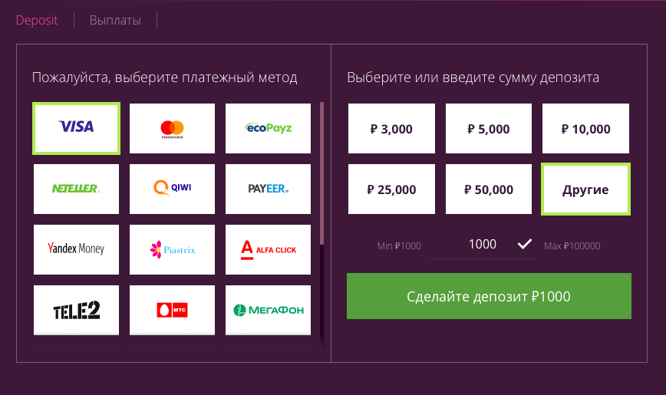Choose Mastercard as payment method
This screenshot has width=666, height=395.
click(173, 127)
